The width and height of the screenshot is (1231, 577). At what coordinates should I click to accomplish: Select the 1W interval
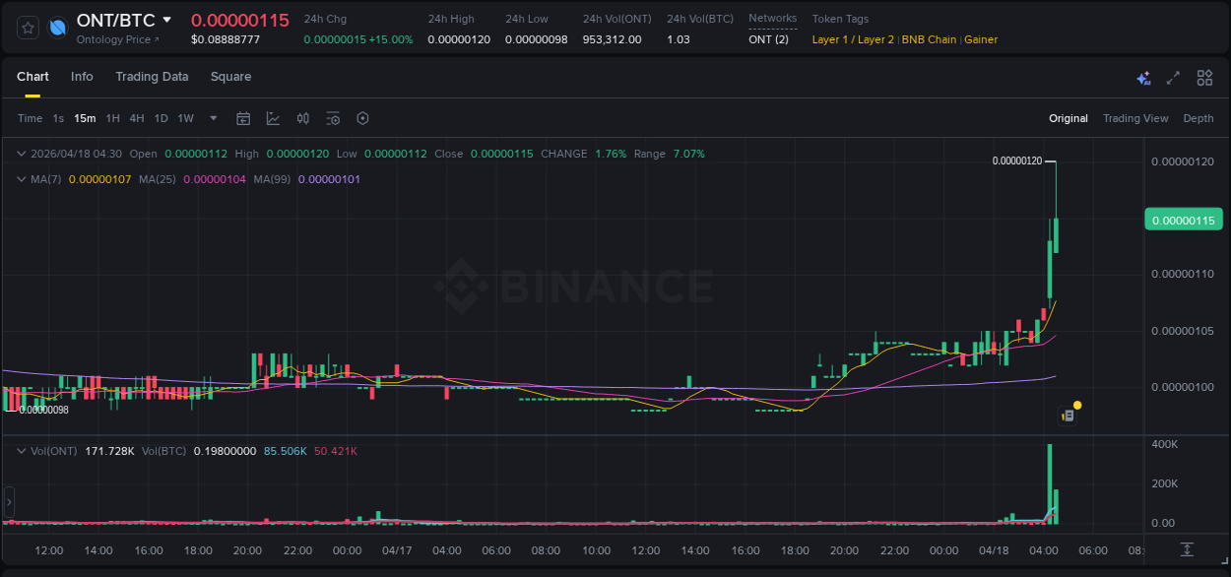coord(185,118)
